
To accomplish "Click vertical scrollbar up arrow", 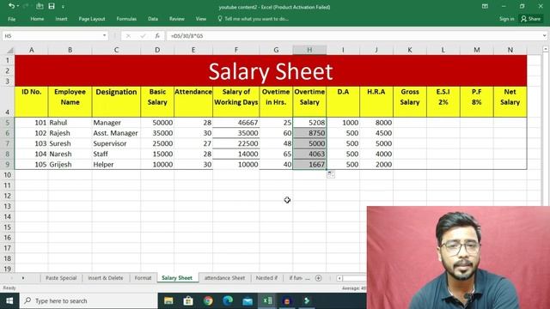I will point(546,50).
